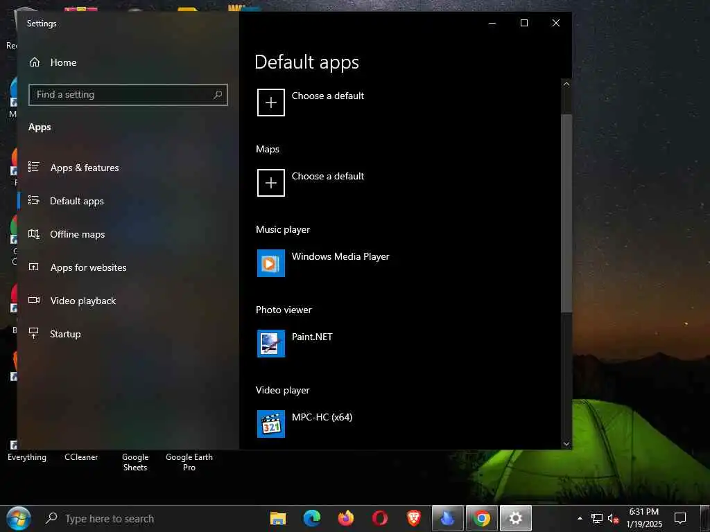Open Offline maps settings
This screenshot has height=532, width=710.
click(78, 234)
